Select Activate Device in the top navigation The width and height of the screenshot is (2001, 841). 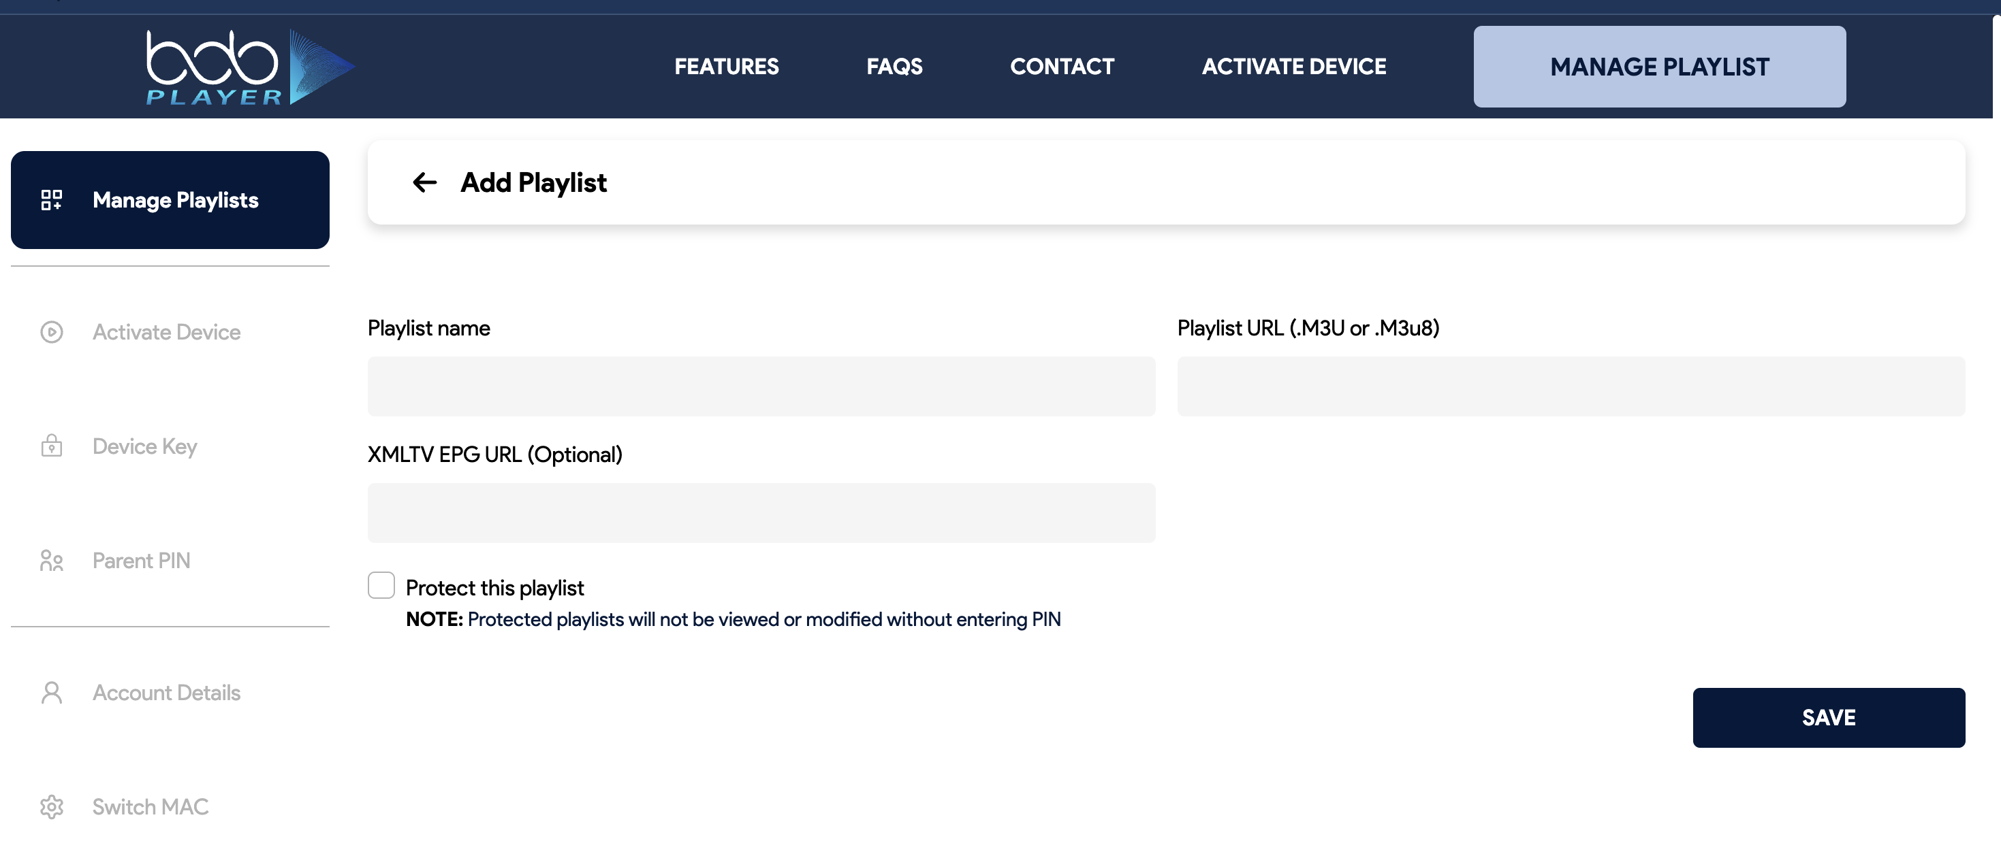pyautogui.click(x=1293, y=67)
